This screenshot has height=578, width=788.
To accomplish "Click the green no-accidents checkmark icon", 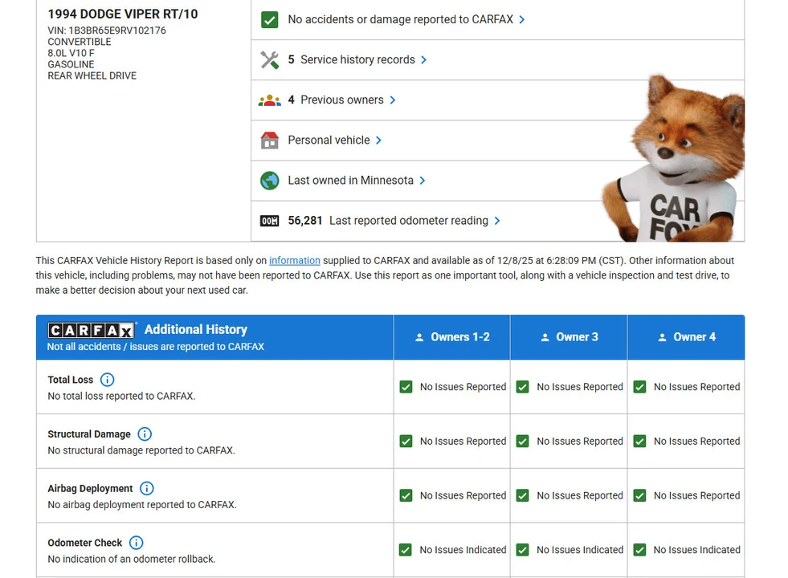I will [270, 19].
